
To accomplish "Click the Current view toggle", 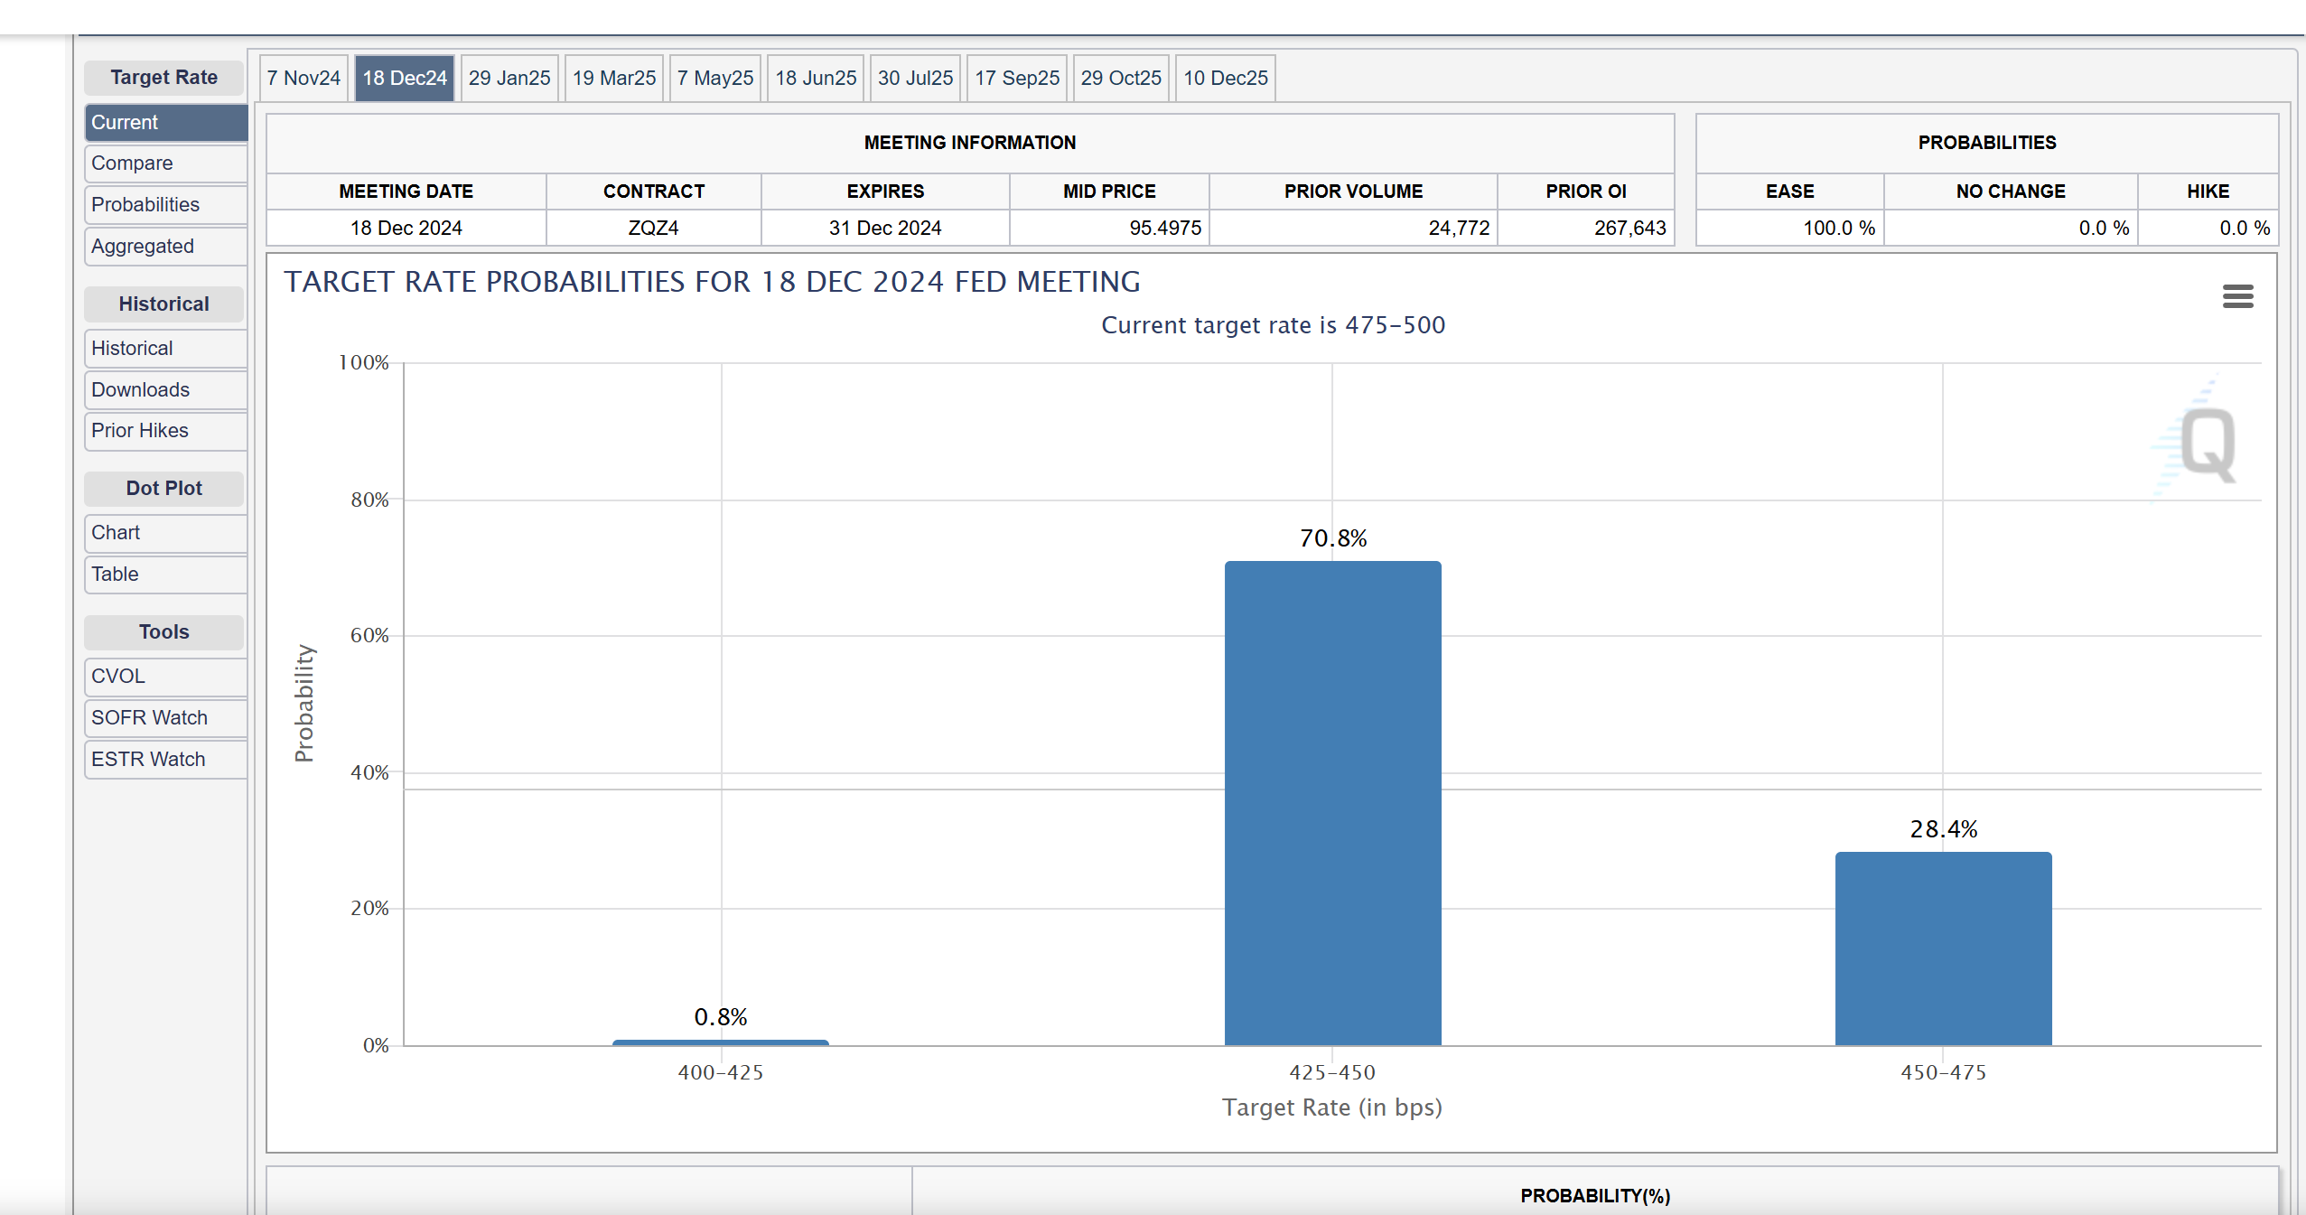I will coord(166,122).
